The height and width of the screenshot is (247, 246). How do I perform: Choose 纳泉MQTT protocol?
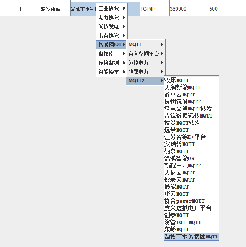[x=191, y=151]
